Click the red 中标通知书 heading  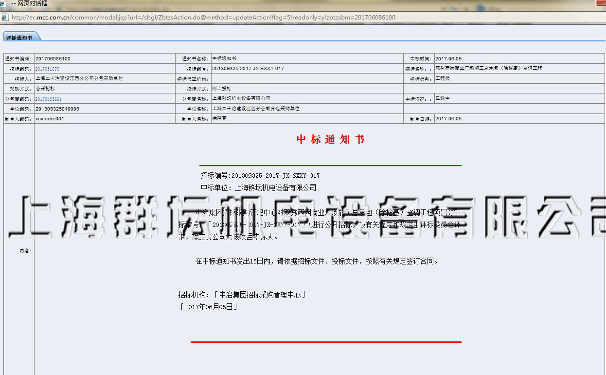click(331, 139)
